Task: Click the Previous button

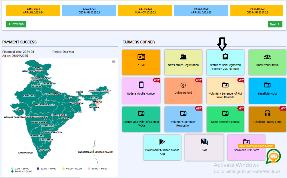Action: [16, 24]
